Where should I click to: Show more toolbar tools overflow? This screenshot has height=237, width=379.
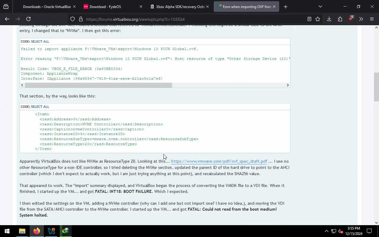tap(361, 19)
